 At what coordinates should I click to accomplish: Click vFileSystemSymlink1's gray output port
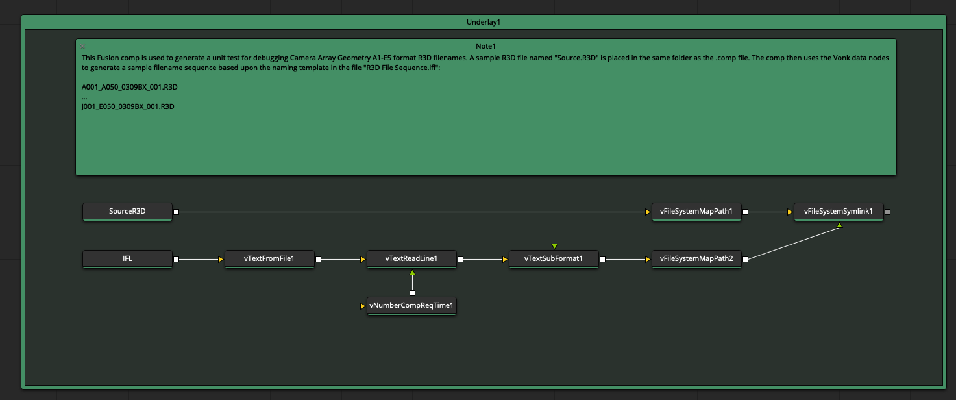click(x=888, y=211)
